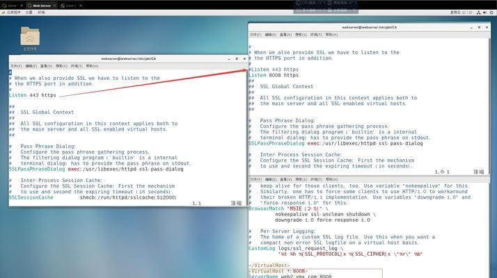The image size is (497, 278).
Task: Click 'Per-Server Logging:' comment line
Action: [x=282, y=231]
